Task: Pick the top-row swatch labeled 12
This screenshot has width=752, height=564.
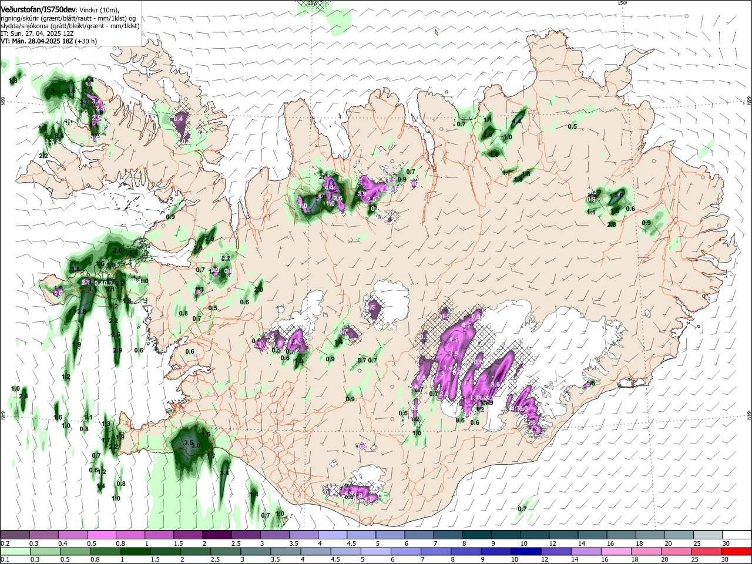Action: pos(563,535)
